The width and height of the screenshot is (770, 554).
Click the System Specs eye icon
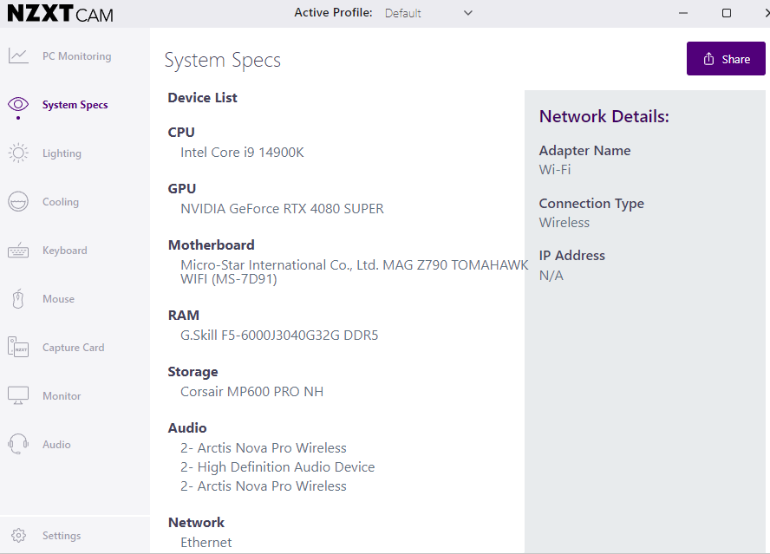pos(18,104)
